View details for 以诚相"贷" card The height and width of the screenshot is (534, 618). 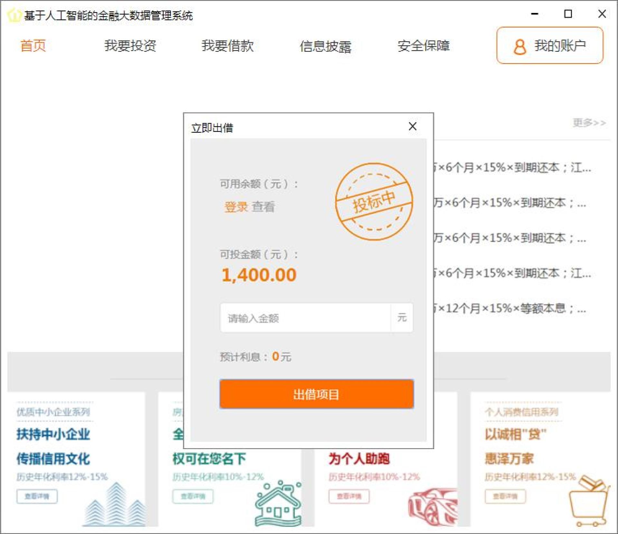[x=505, y=496]
